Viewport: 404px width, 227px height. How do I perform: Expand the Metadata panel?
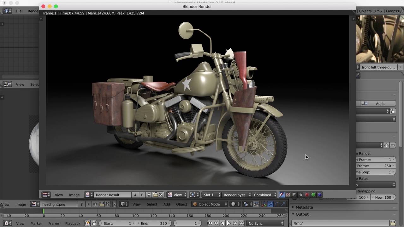point(293,207)
